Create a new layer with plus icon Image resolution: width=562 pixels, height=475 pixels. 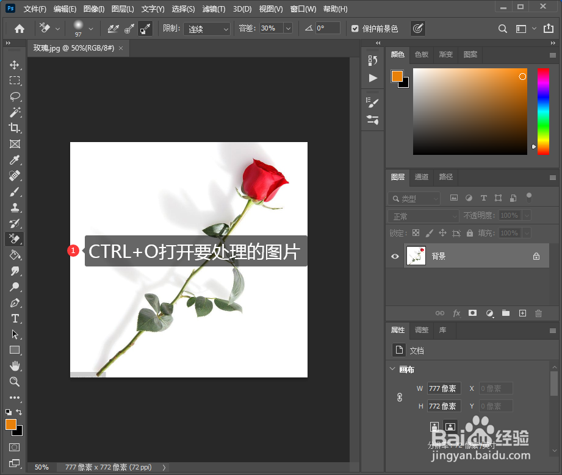pos(522,313)
